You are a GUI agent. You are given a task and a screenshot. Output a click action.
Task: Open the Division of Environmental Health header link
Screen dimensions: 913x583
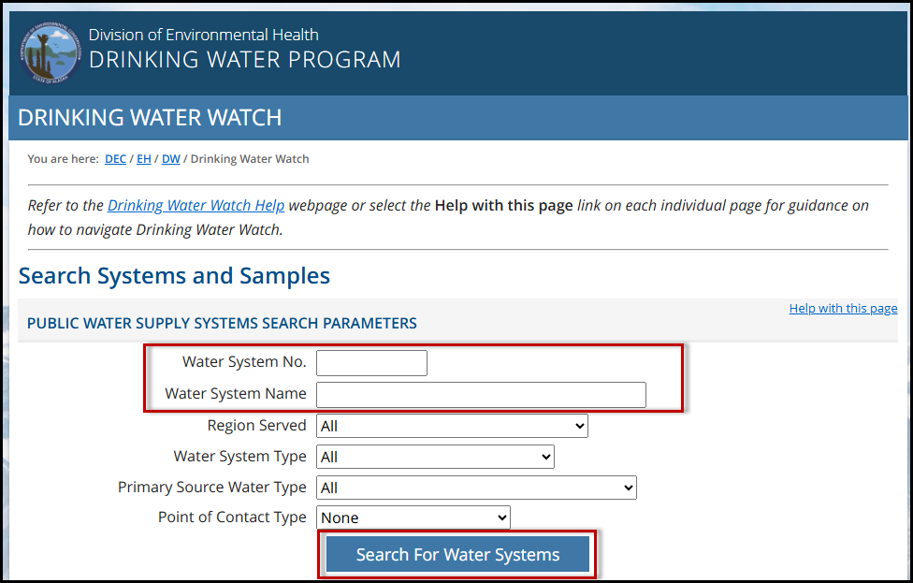203,35
